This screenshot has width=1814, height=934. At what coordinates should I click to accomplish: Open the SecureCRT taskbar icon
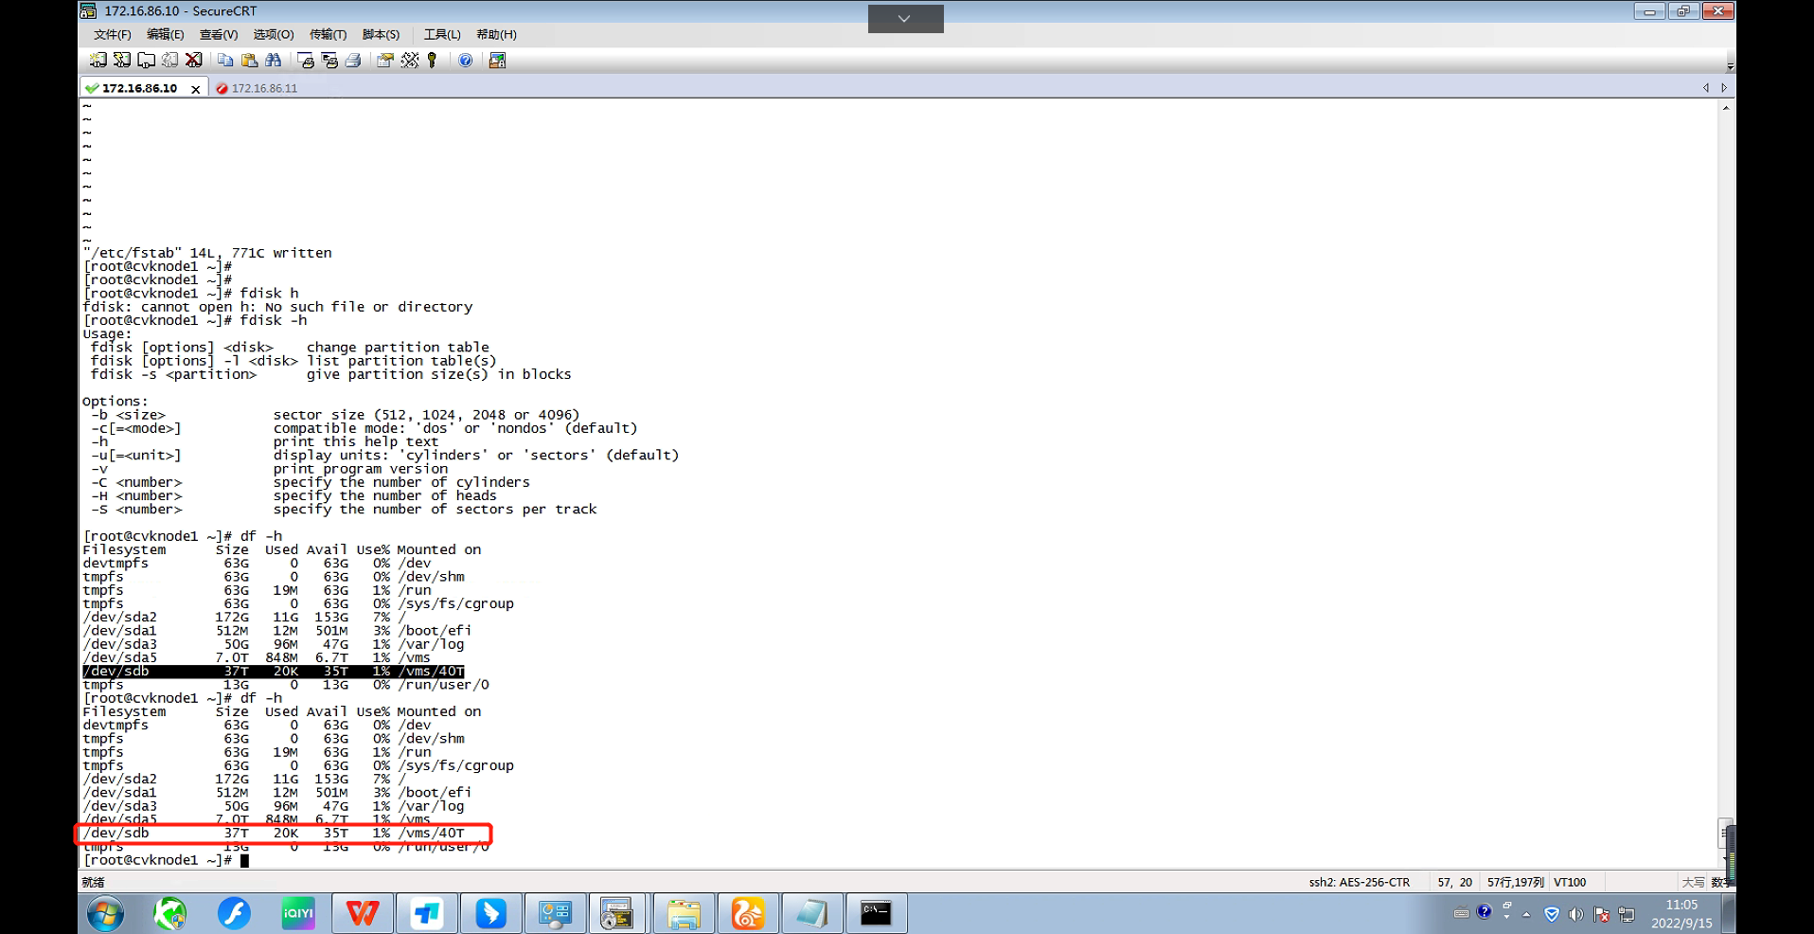pyautogui.click(x=618, y=913)
